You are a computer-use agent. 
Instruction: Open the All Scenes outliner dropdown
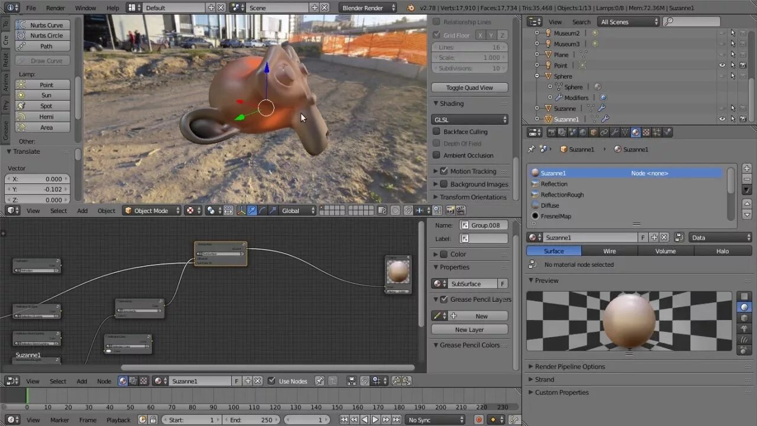[627, 22]
